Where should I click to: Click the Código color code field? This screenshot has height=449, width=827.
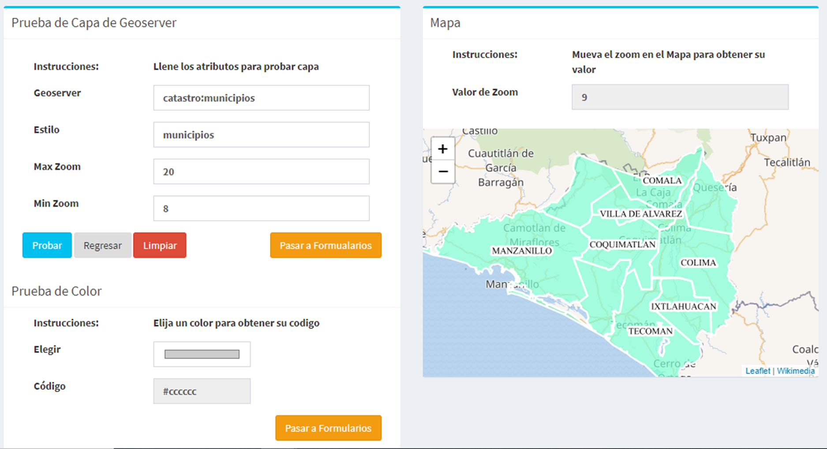[x=202, y=391]
